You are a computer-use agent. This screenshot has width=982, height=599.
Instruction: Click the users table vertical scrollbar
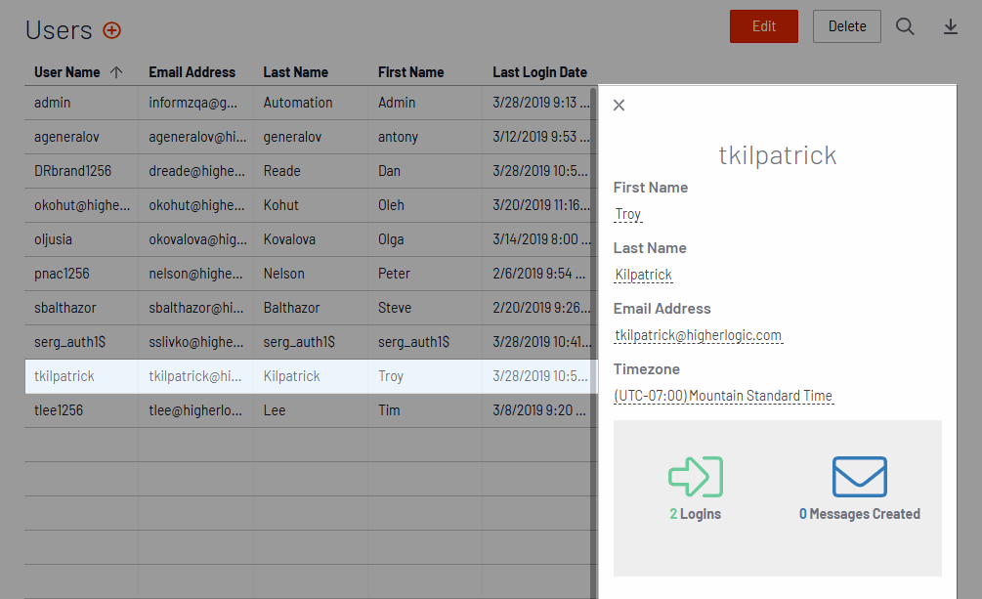[594, 342]
